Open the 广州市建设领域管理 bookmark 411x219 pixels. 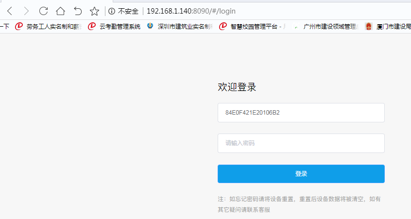point(326,26)
